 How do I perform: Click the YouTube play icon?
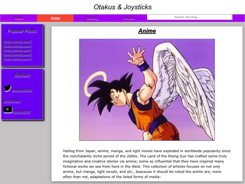click(8, 109)
